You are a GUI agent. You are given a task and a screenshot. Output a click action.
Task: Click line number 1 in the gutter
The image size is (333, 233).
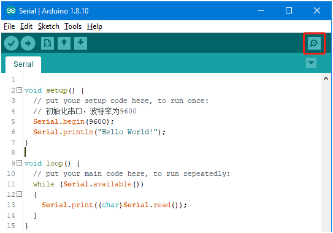(13, 80)
